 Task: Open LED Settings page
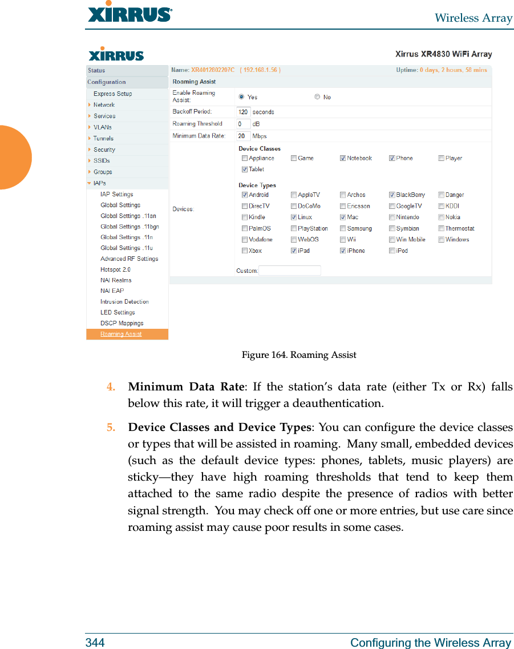(x=118, y=312)
